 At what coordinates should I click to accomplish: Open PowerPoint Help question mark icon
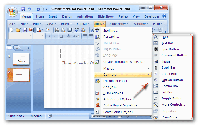[164, 16]
